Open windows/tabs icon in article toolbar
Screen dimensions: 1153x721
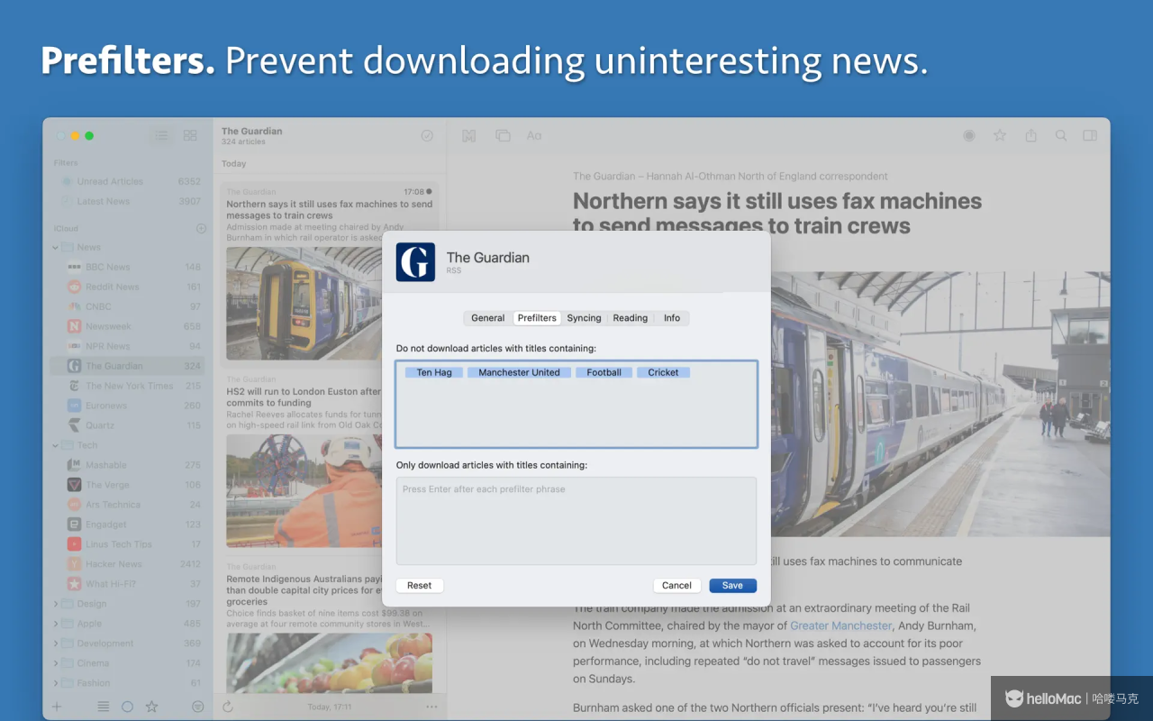point(503,135)
